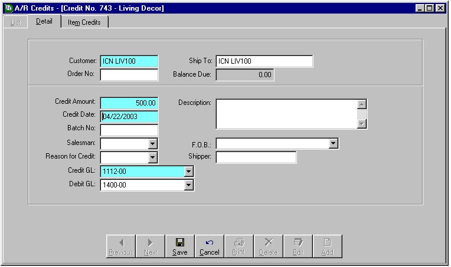Open the Salesman dropdown list

[x=153, y=143]
